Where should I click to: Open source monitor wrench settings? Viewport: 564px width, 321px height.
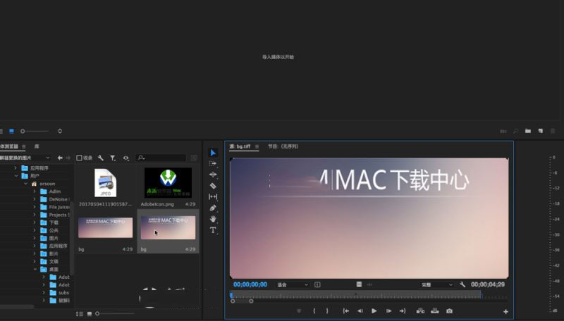[x=462, y=284]
